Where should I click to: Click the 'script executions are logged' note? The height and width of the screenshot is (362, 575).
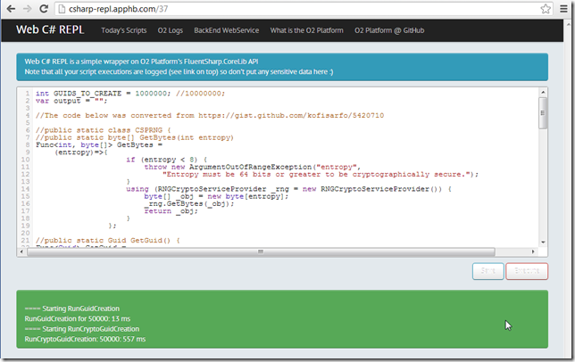pyautogui.click(x=179, y=71)
